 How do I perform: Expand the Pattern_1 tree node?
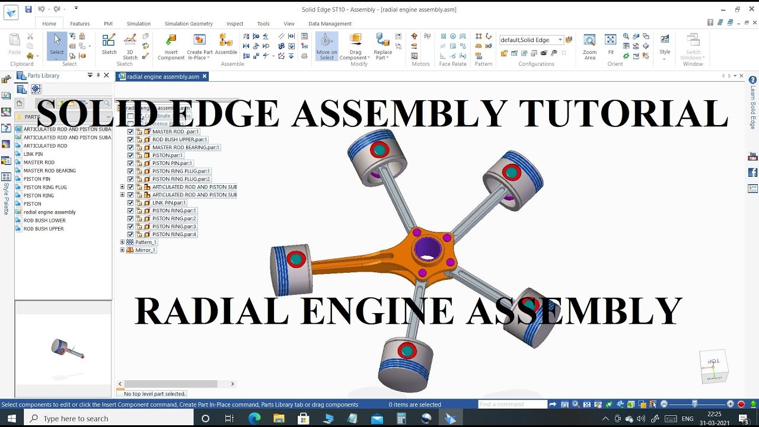point(122,242)
